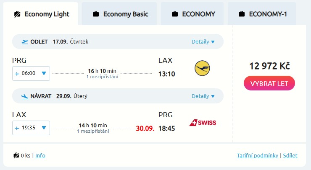This screenshot has height=170, width=311.
Task: Open the Tarifní podmínky link
Action: point(257,155)
